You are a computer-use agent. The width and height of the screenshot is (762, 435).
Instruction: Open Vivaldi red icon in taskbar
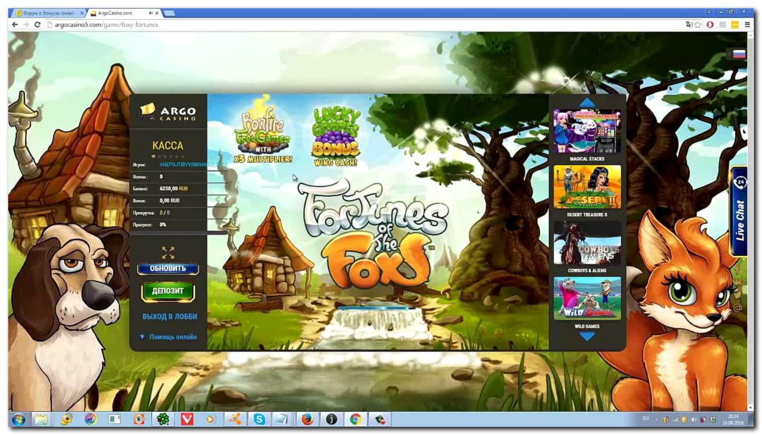click(x=186, y=419)
